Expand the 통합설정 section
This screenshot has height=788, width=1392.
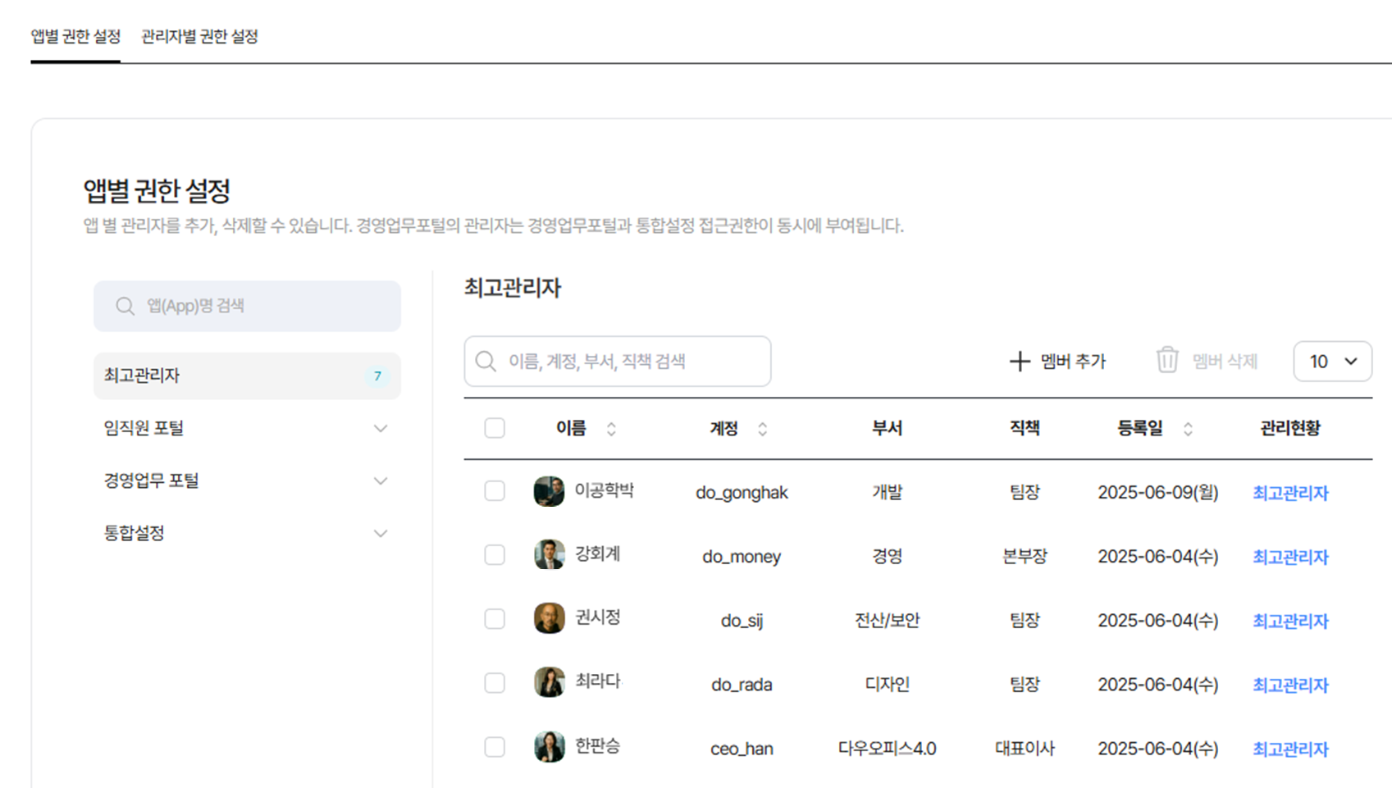coord(380,533)
